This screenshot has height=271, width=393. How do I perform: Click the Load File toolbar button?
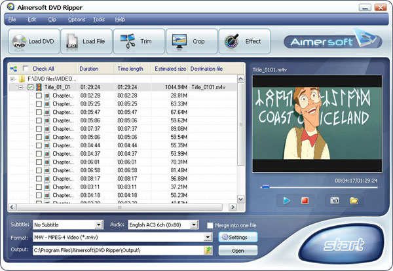pyautogui.click(x=86, y=41)
